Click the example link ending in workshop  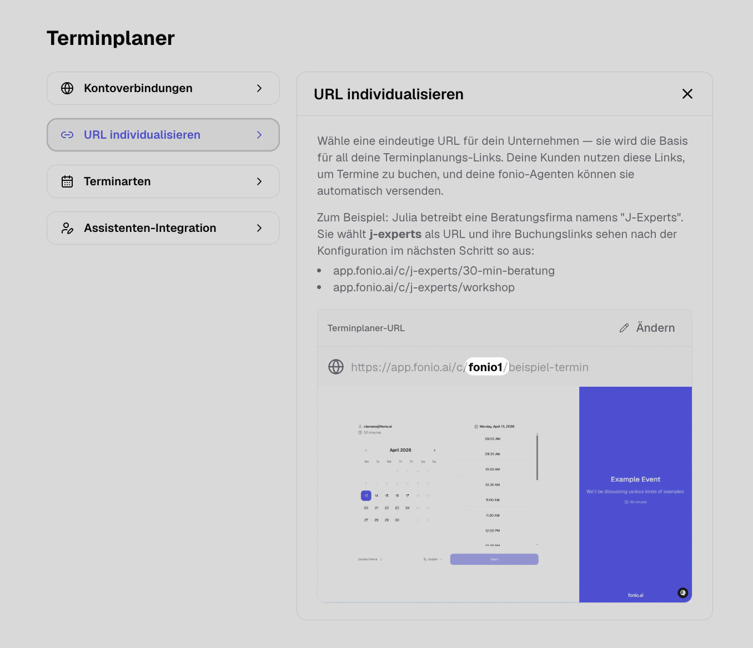click(424, 287)
